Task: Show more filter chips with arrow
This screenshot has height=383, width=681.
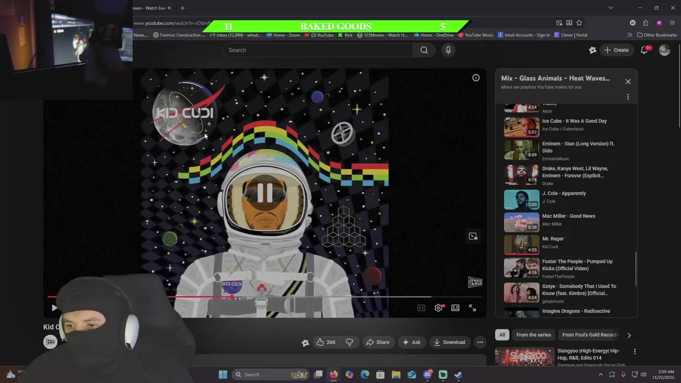Action: click(629, 335)
